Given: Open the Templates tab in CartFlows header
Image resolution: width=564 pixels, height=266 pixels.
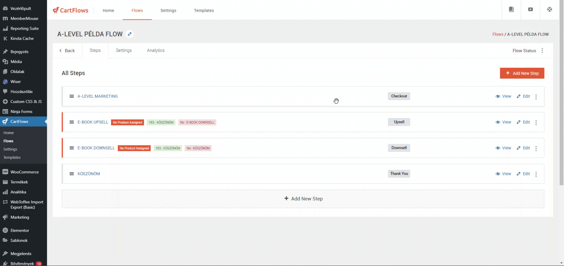Looking at the screenshot, I should point(204,10).
